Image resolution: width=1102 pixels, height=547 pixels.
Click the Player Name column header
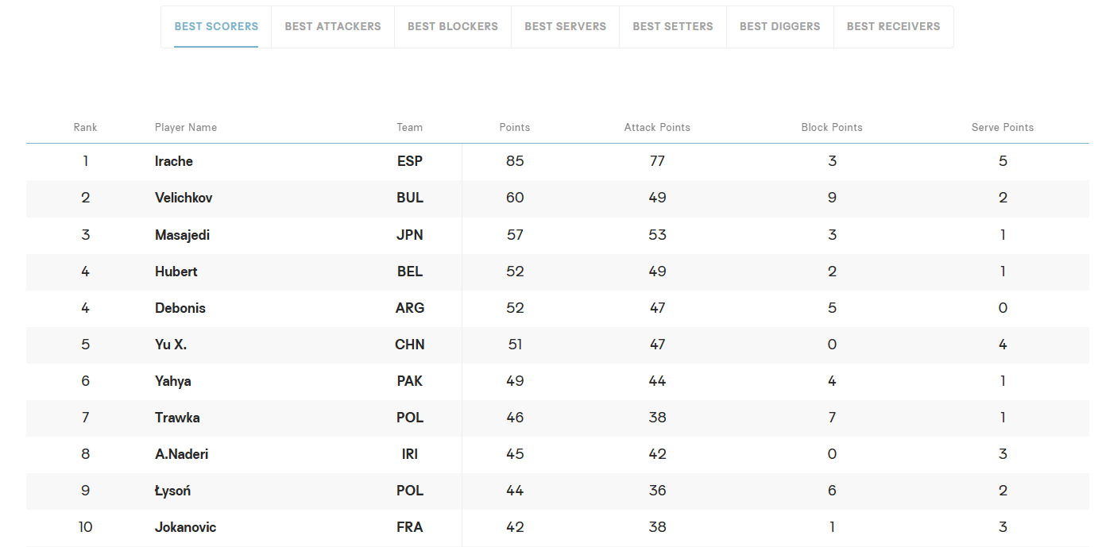coord(186,127)
